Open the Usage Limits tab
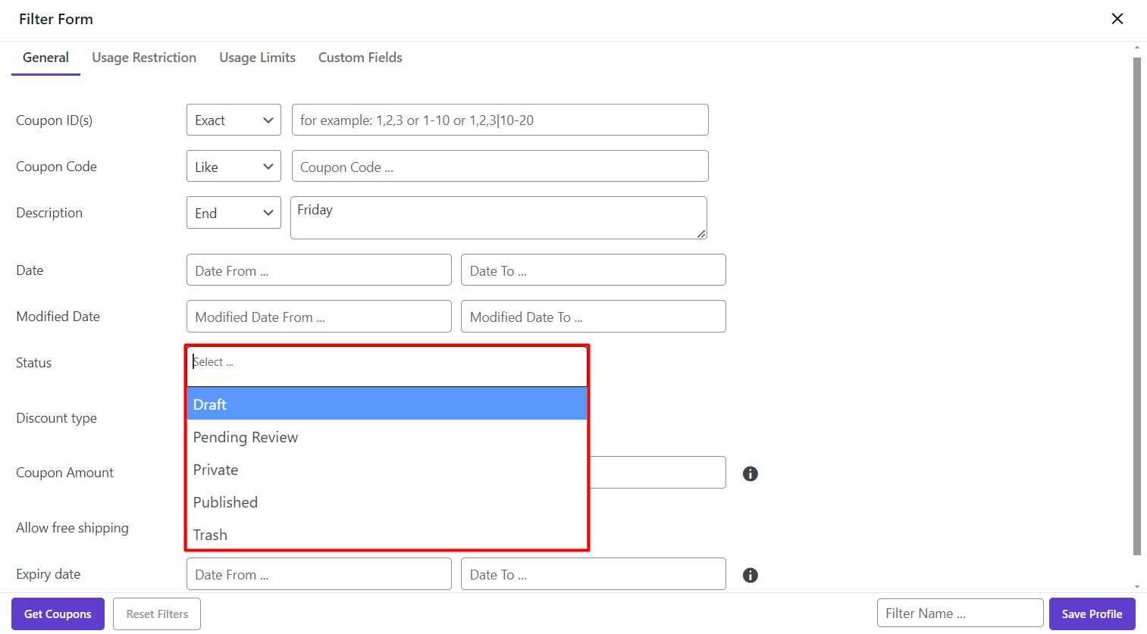Image resolution: width=1147 pixels, height=634 pixels. pyautogui.click(x=257, y=58)
